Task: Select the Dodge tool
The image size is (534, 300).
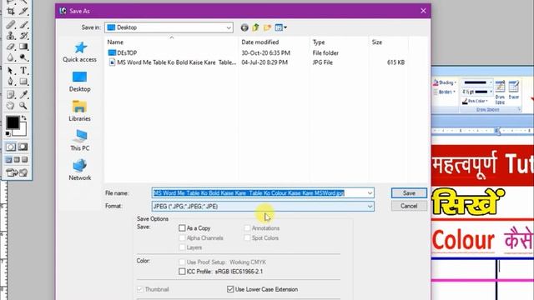Action: click(x=23, y=57)
